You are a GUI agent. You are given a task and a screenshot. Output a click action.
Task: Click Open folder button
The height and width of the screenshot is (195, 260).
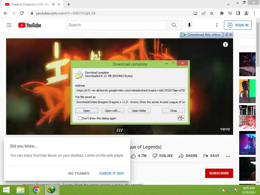(x=139, y=111)
